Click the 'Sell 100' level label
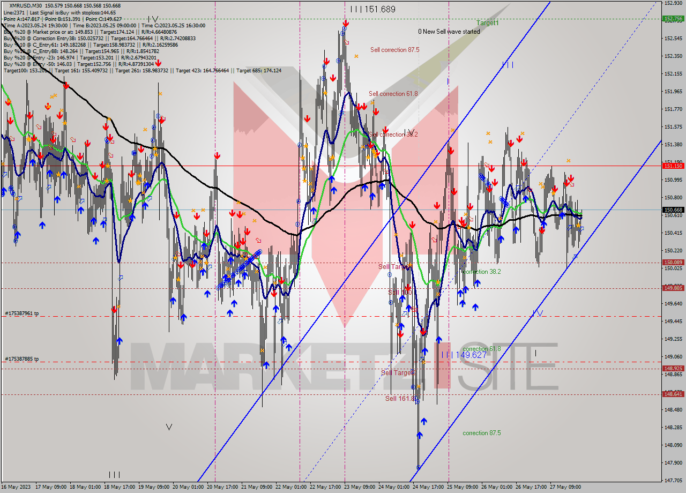The width and height of the screenshot is (686, 493). [x=400, y=292]
